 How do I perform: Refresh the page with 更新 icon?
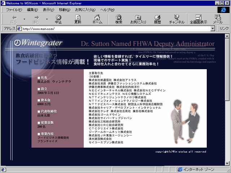coord(78,19)
